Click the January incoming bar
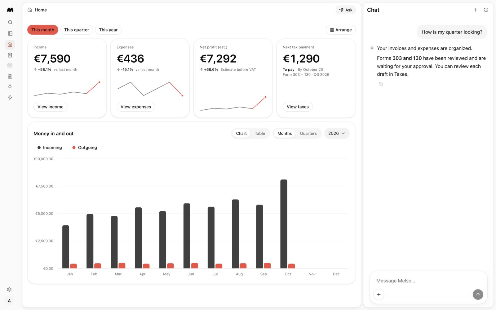The image size is (496, 310). tap(66, 247)
